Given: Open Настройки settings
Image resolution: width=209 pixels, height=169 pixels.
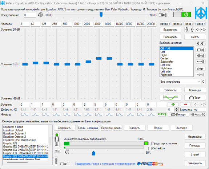Looking at the screenshot, I should (195, 137).
